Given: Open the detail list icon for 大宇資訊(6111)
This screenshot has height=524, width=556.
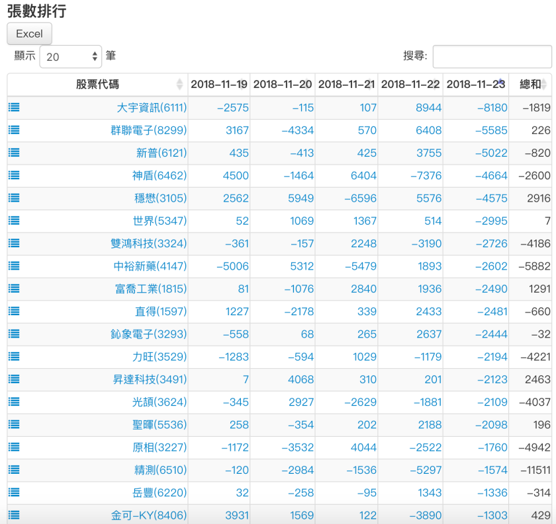Looking at the screenshot, I should 13,107.
